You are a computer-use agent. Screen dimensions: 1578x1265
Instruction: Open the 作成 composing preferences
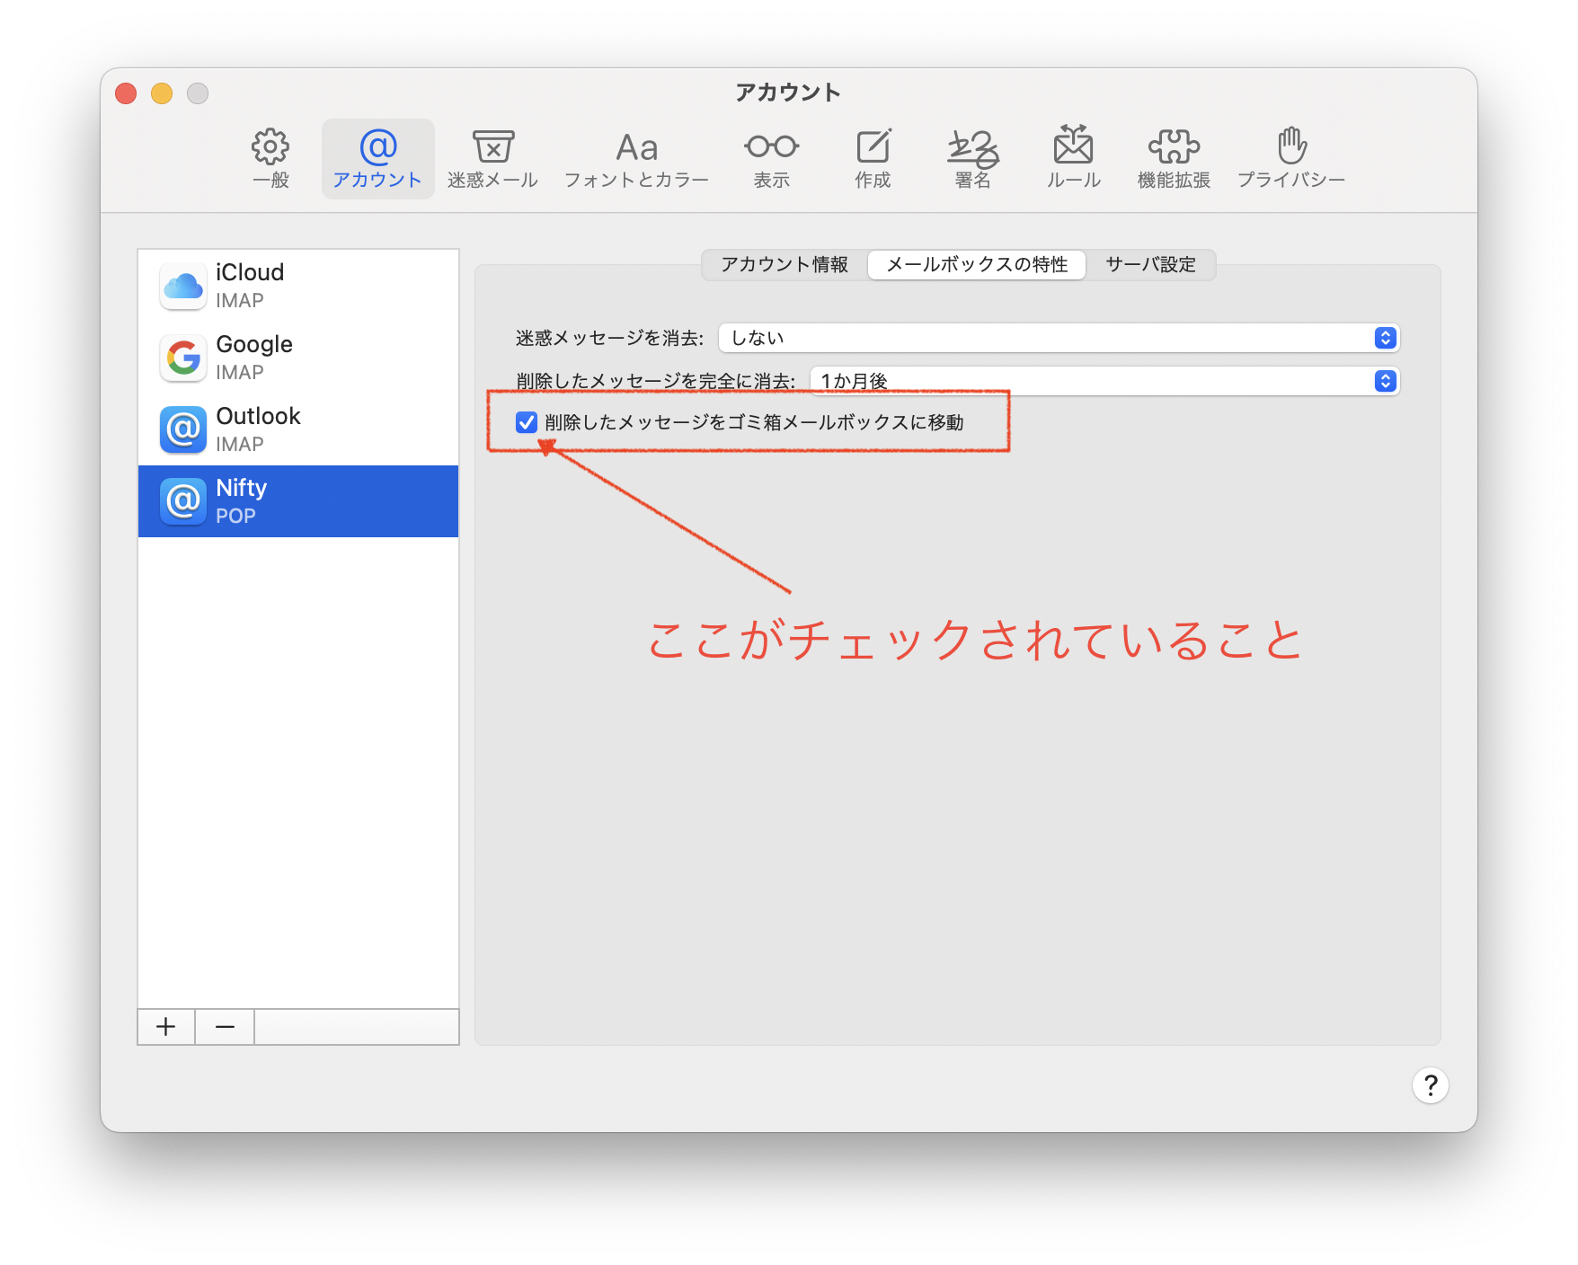coord(873,158)
